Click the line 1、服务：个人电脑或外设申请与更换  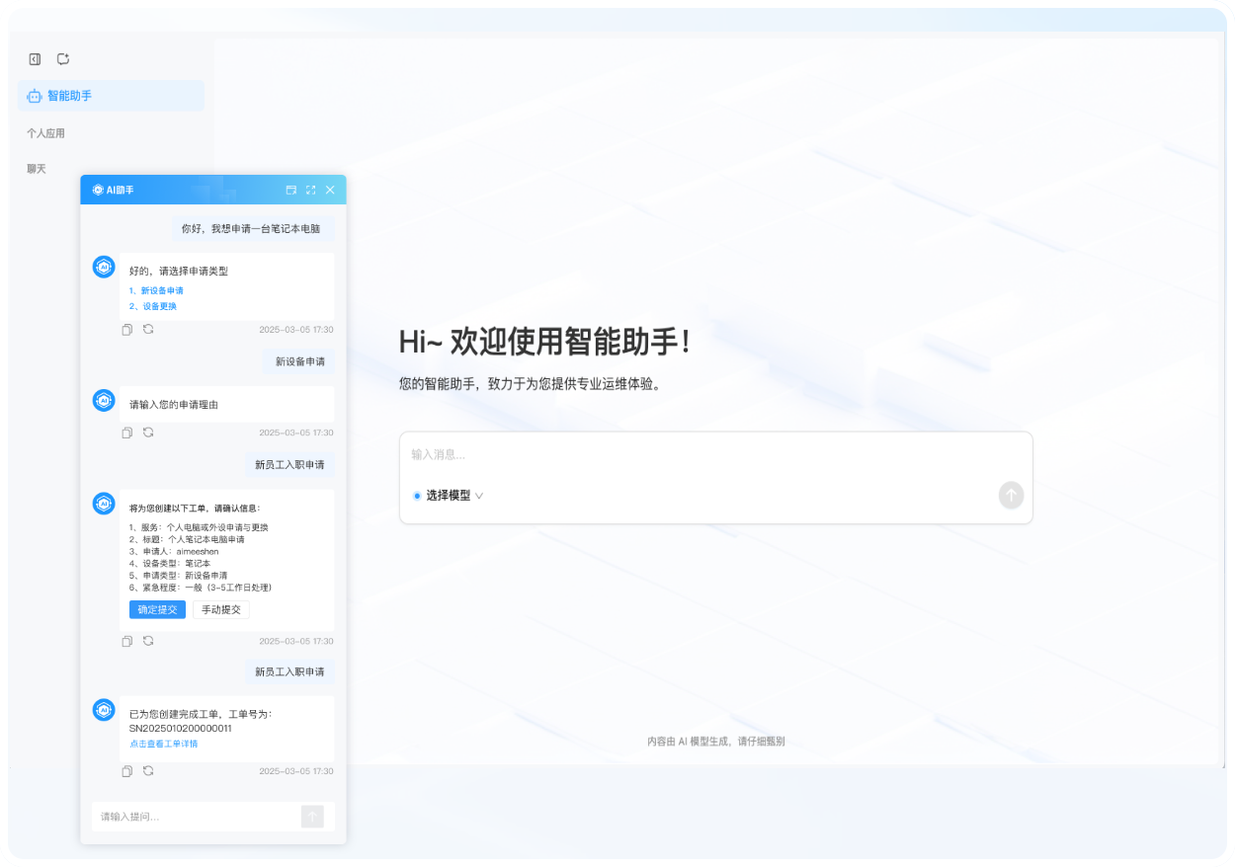(x=199, y=527)
